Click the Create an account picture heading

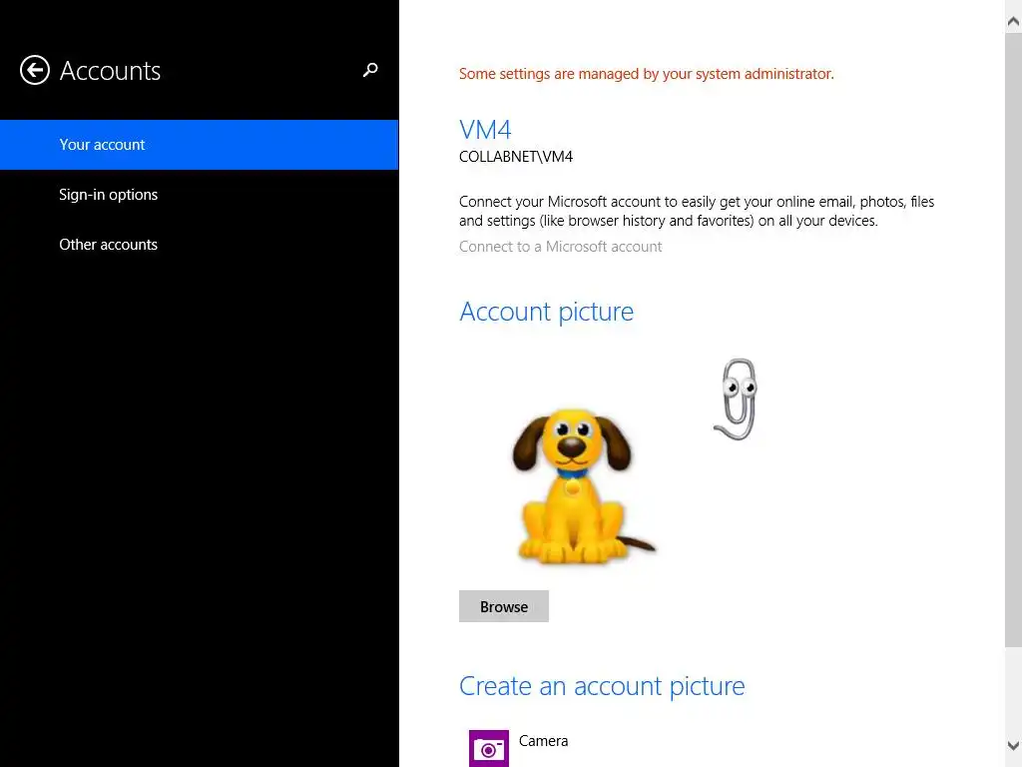[602, 686]
